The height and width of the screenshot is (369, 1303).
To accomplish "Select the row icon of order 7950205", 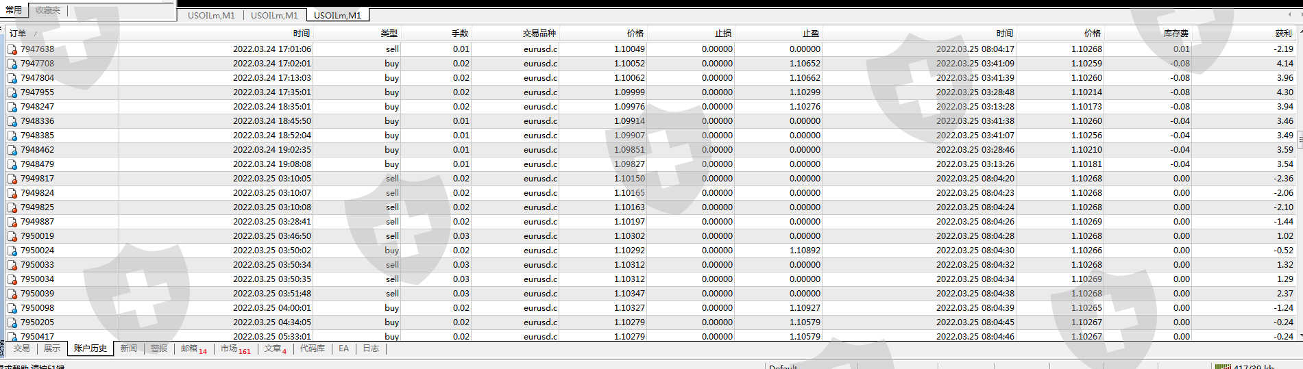I will (x=12, y=322).
